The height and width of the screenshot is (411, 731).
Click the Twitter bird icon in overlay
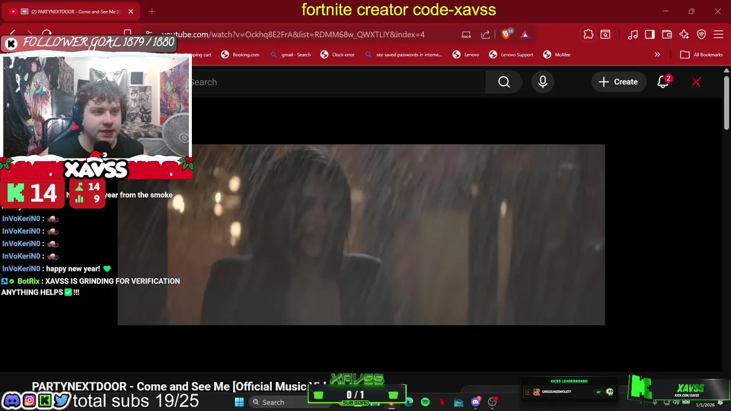(62, 401)
